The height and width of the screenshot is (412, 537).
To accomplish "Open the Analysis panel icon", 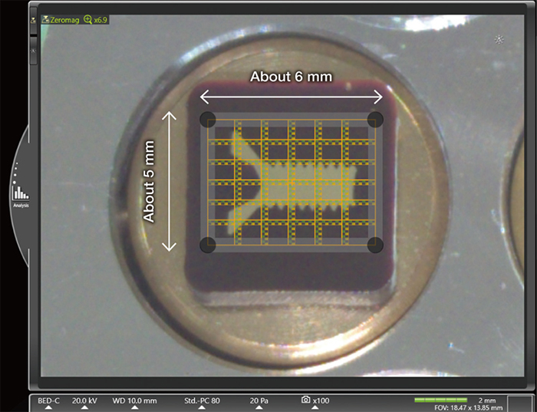I will tap(21, 193).
